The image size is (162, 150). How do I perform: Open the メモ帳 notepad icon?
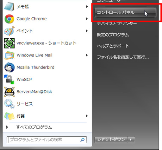9,7
